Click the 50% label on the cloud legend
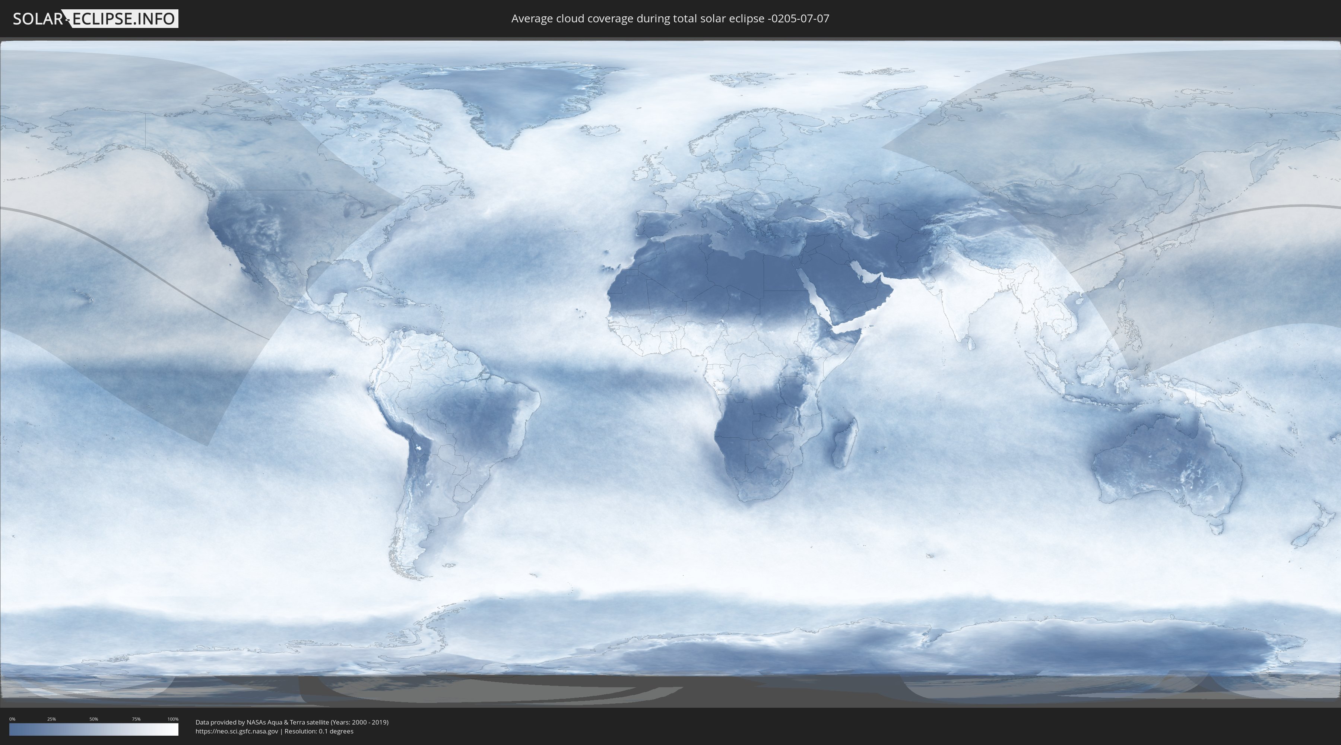The image size is (1341, 745). pyautogui.click(x=94, y=719)
